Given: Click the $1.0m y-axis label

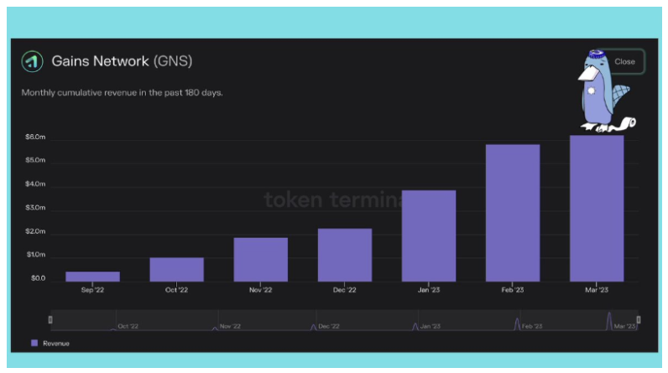Looking at the screenshot, I should [36, 255].
